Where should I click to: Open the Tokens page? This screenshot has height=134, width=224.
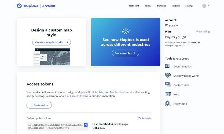click(x=148, y=6)
